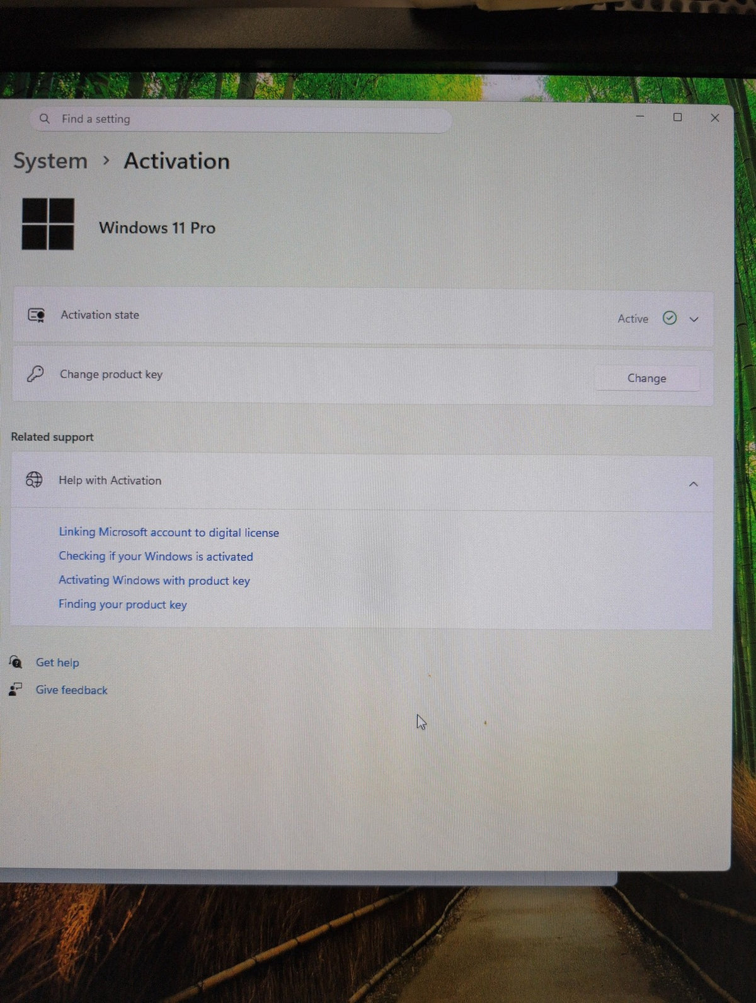
Task: Click the Get help icon
Action: coord(16,662)
